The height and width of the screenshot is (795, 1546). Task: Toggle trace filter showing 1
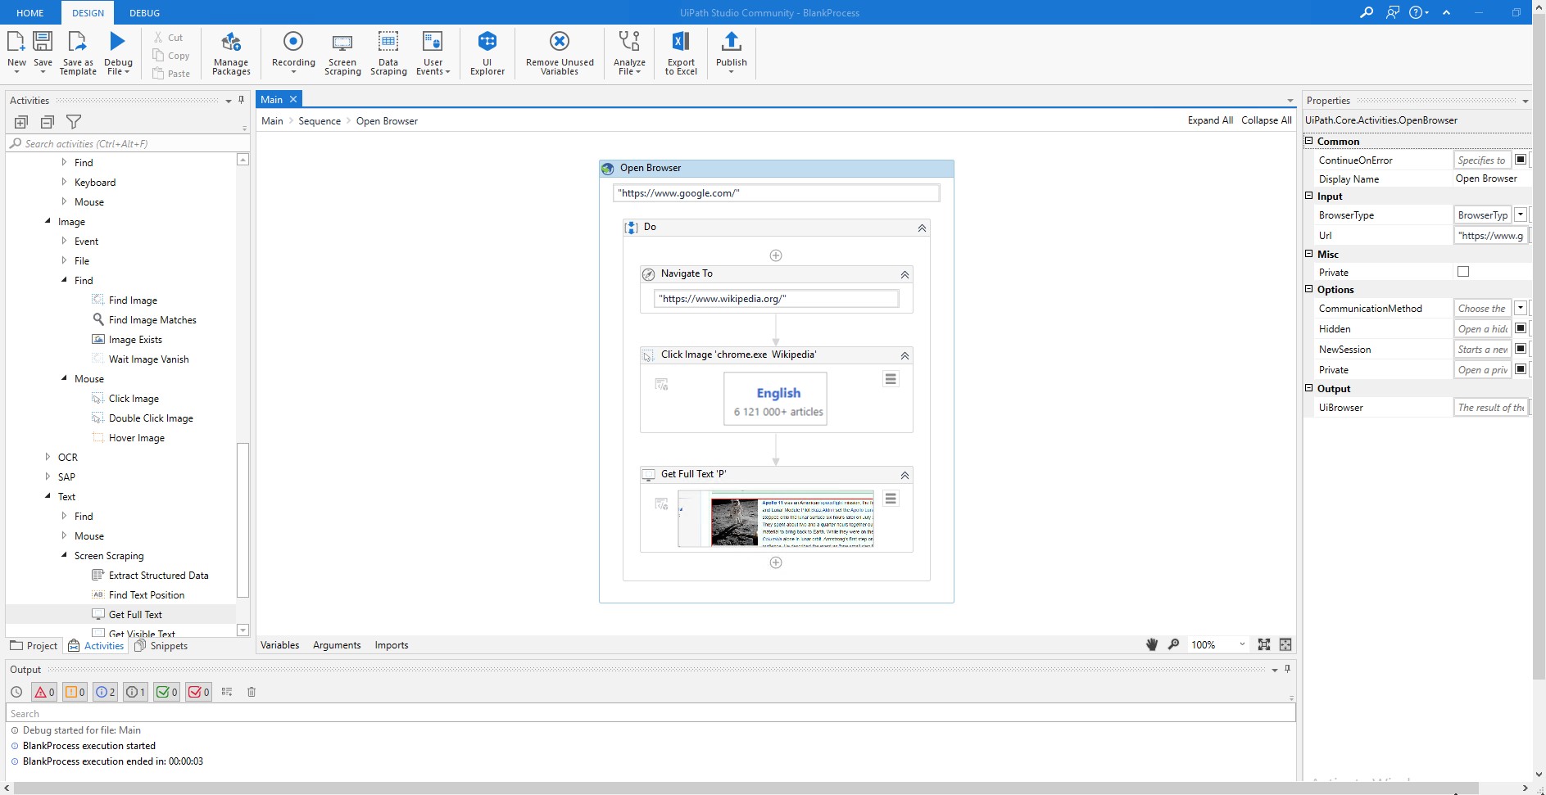click(136, 692)
